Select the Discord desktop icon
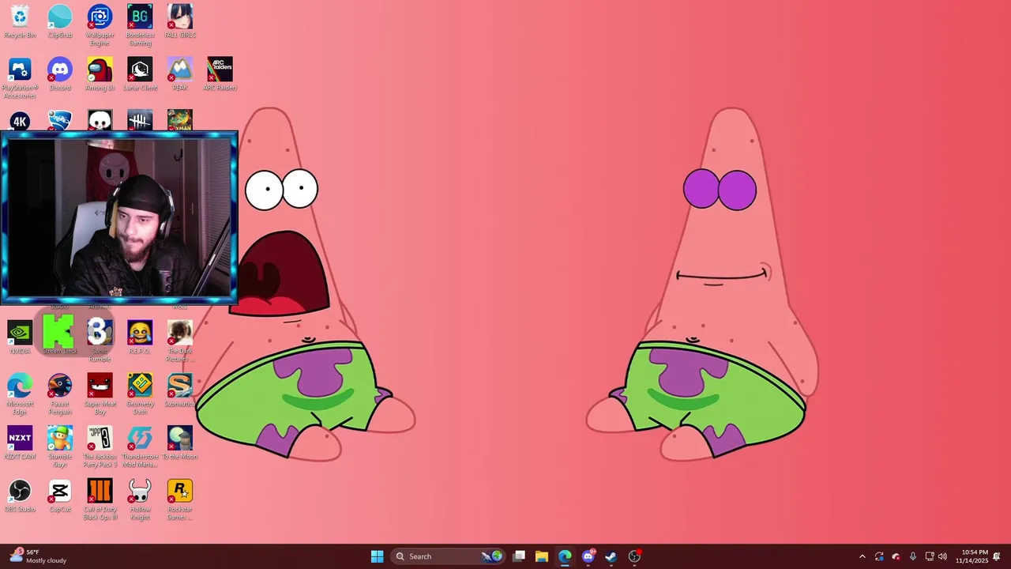Image resolution: width=1011 pixels, height=569 pixels. pyautogui.click(x=60, y=74)
